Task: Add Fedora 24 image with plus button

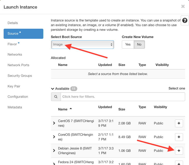Action: (179, 163)
